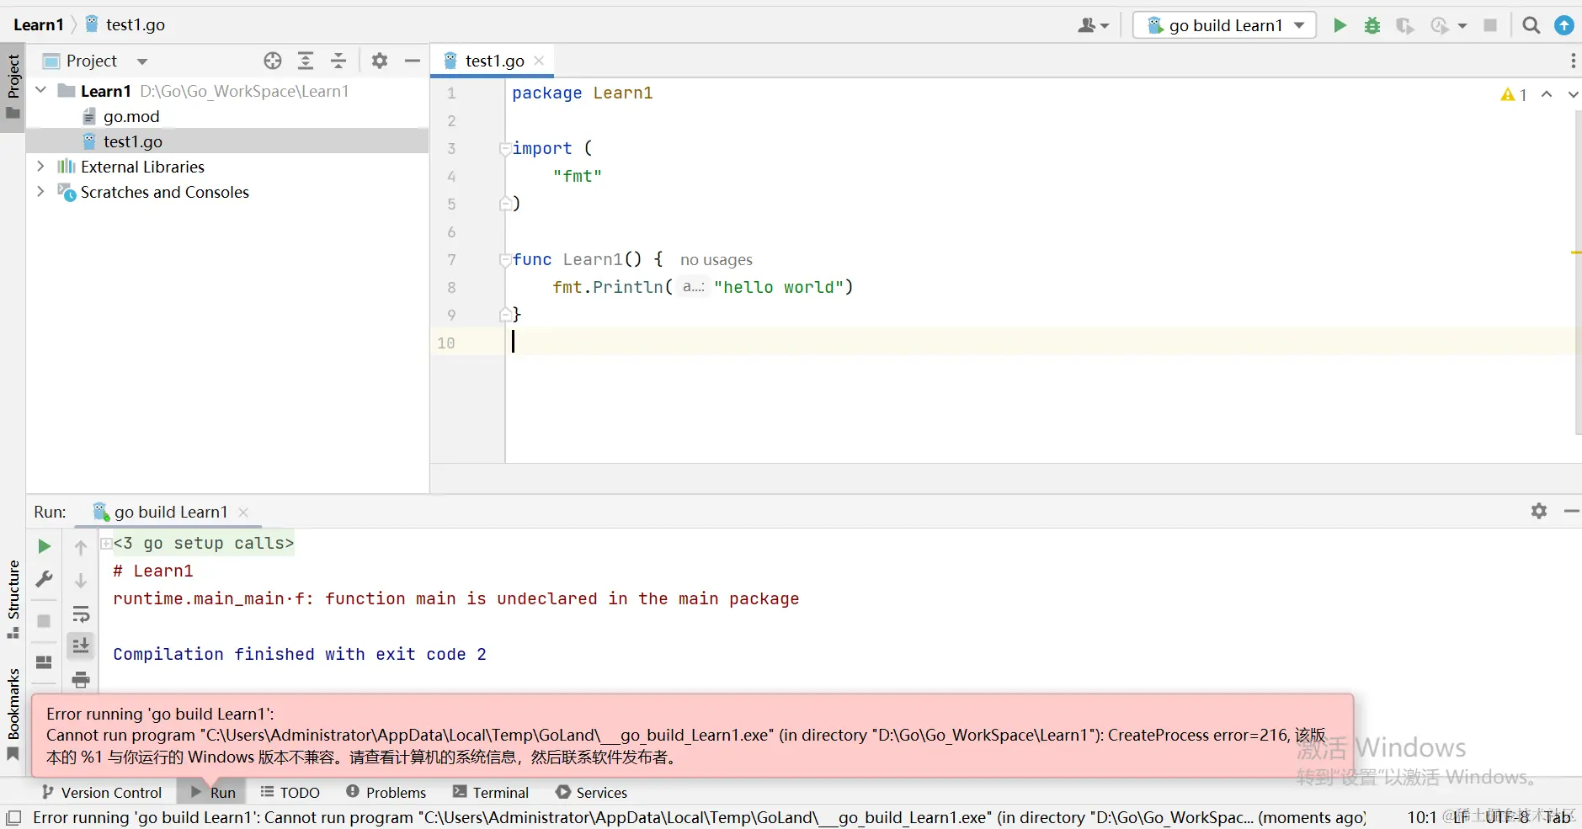Close the 'go build Learn1' run tab
This screenshot has width=1582, height=829.
(x=243, y=512)
